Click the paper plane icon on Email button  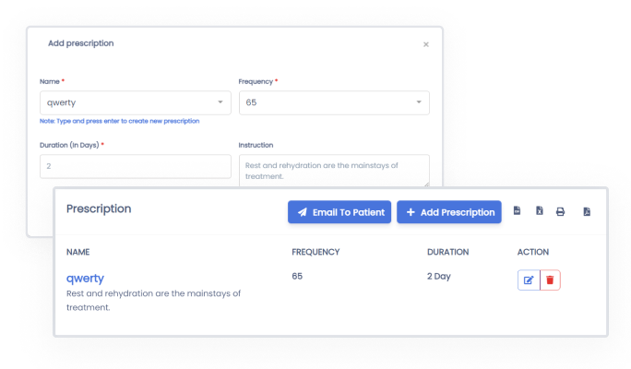(x=302, y=212)
